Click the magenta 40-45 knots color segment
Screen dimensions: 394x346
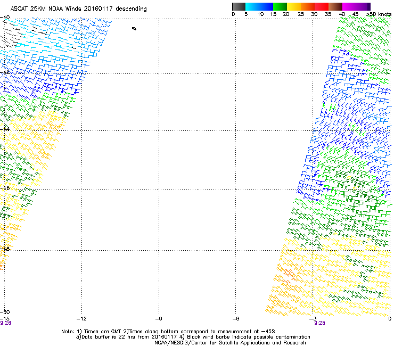349,6
